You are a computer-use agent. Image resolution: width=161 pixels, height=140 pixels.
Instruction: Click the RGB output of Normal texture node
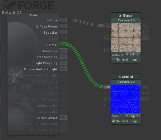107,87
